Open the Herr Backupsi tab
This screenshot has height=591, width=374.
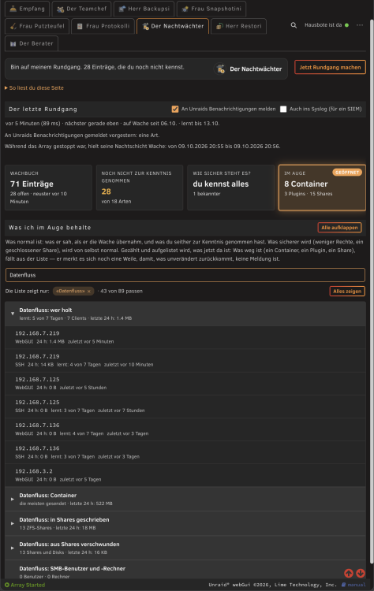pyautogui.click(x=144, y=9)
